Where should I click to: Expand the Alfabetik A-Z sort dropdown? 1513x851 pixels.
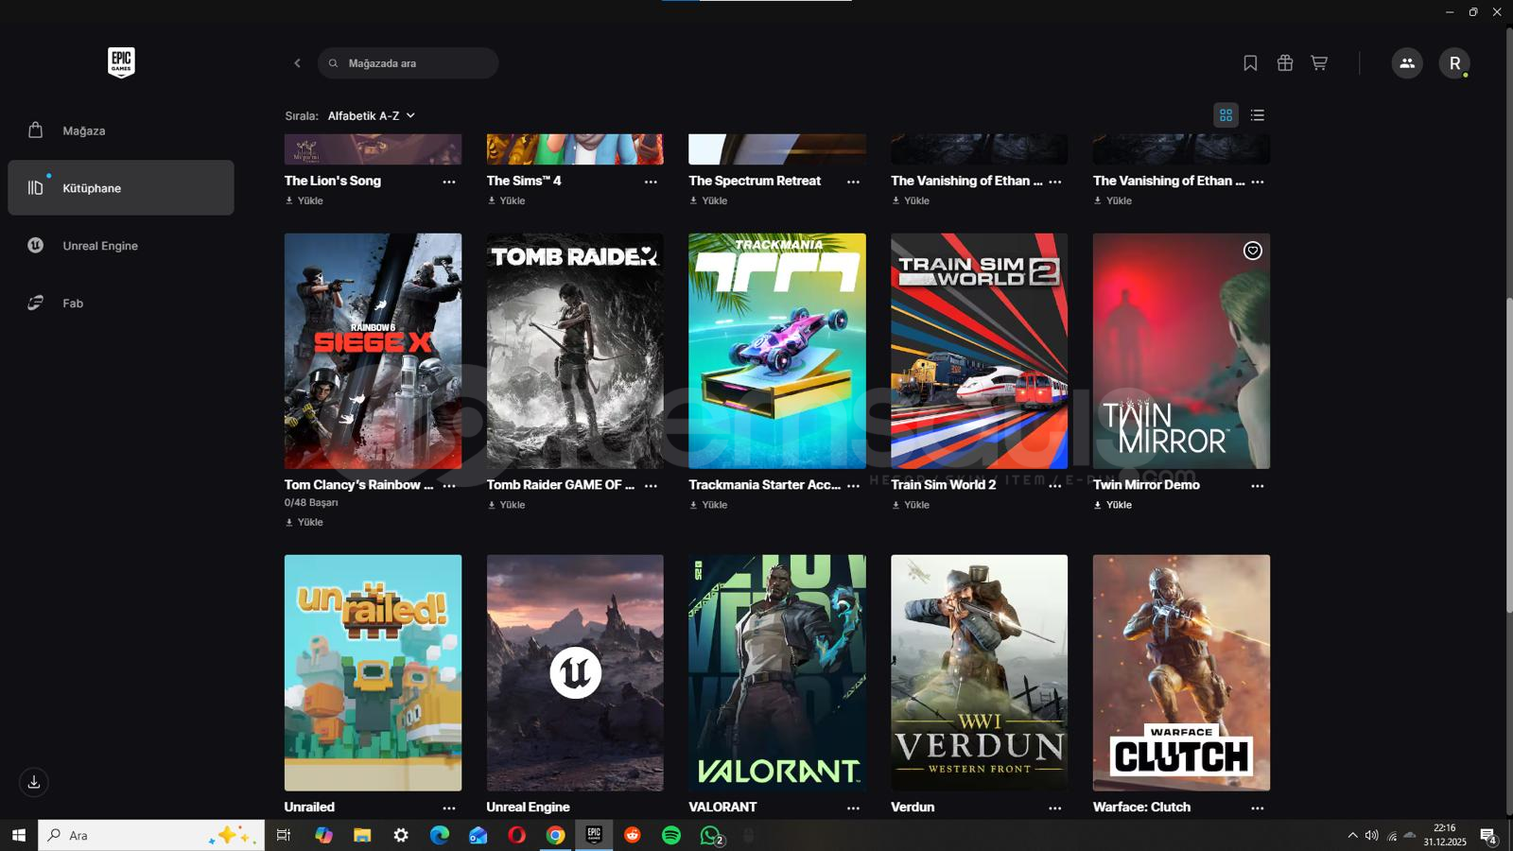click(372, 115)
